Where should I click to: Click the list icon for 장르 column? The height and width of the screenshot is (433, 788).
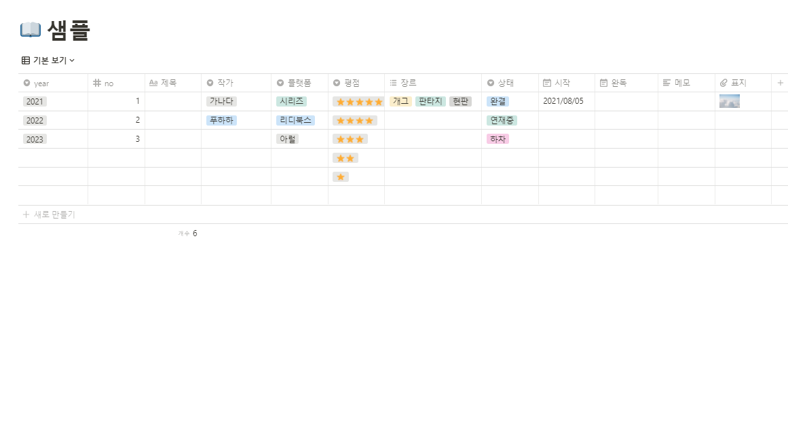click(x=393, y=83)
